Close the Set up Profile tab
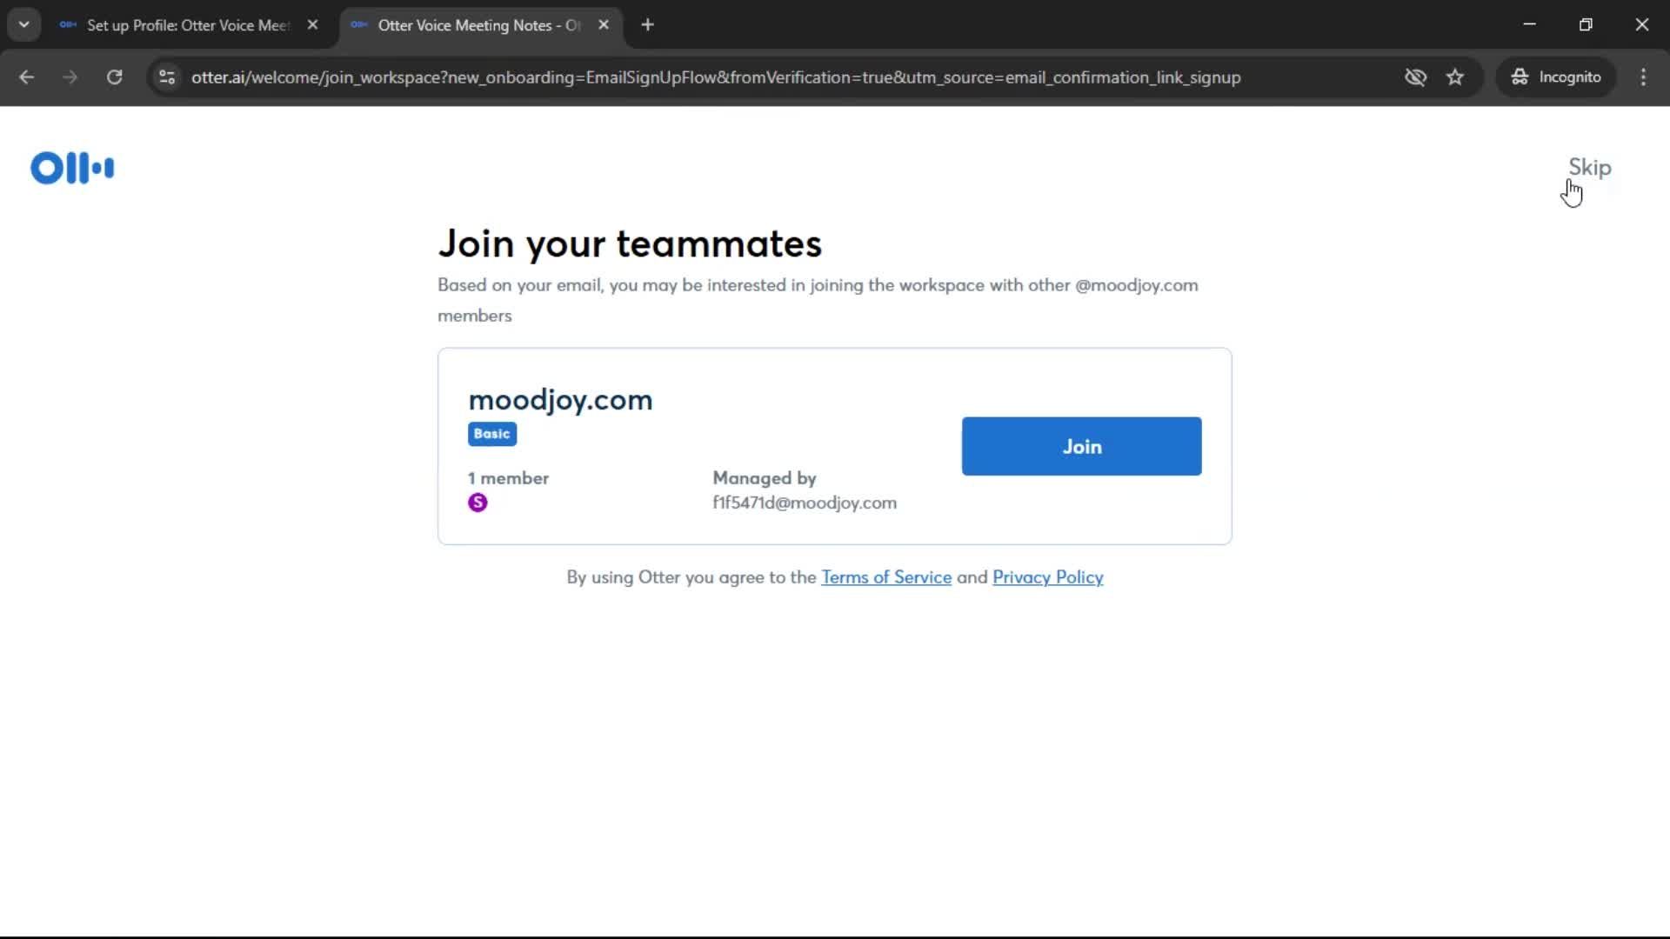 [x=312, y=25]
